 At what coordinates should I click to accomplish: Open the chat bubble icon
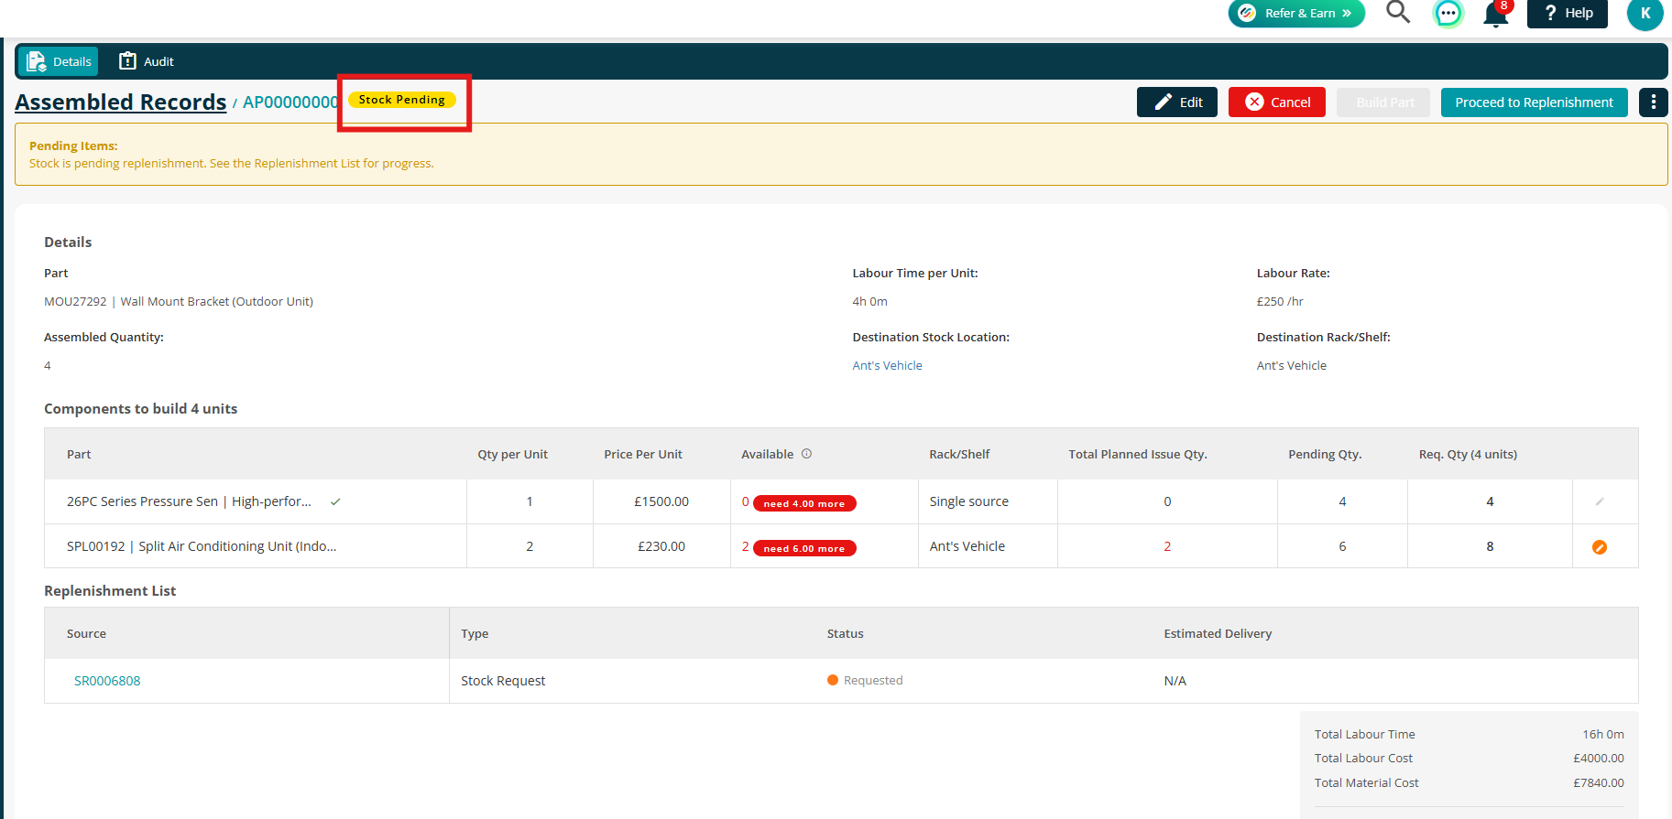[1448, 14]
